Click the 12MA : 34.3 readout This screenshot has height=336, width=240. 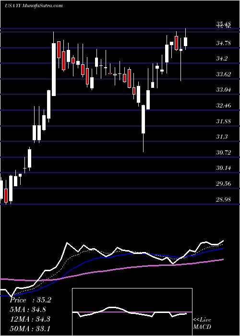click(x=30, y=319)
